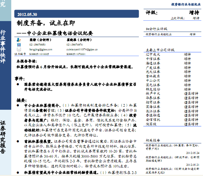Click the subtitle 中小企业私募债电话会议纪要
This screenshot has width=203, height=176.
tap(60, 33)
